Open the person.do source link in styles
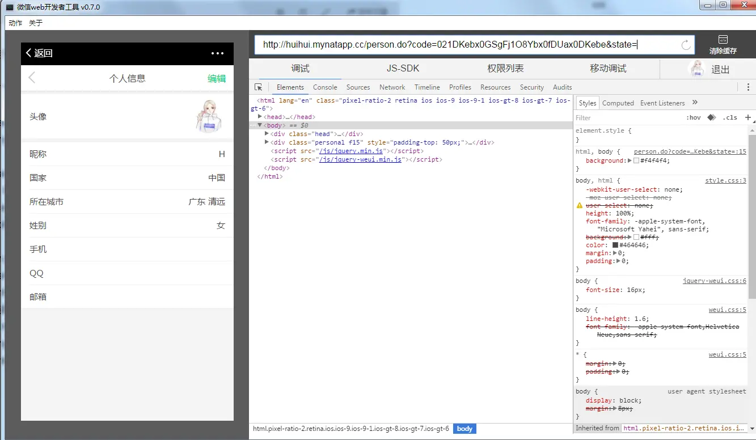This screenshot has height=440, width=756. (x=690, y=151)
